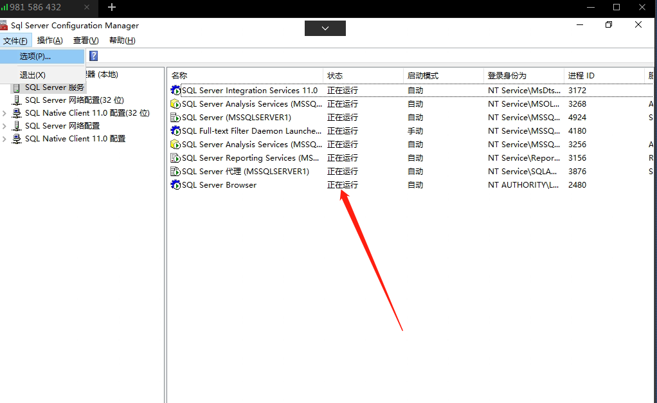Image resolution: width=657 pixels, height=403 pixels.
Task: Click the SQL Server Integration Services row icon
Action: click(x=175, y=91)
